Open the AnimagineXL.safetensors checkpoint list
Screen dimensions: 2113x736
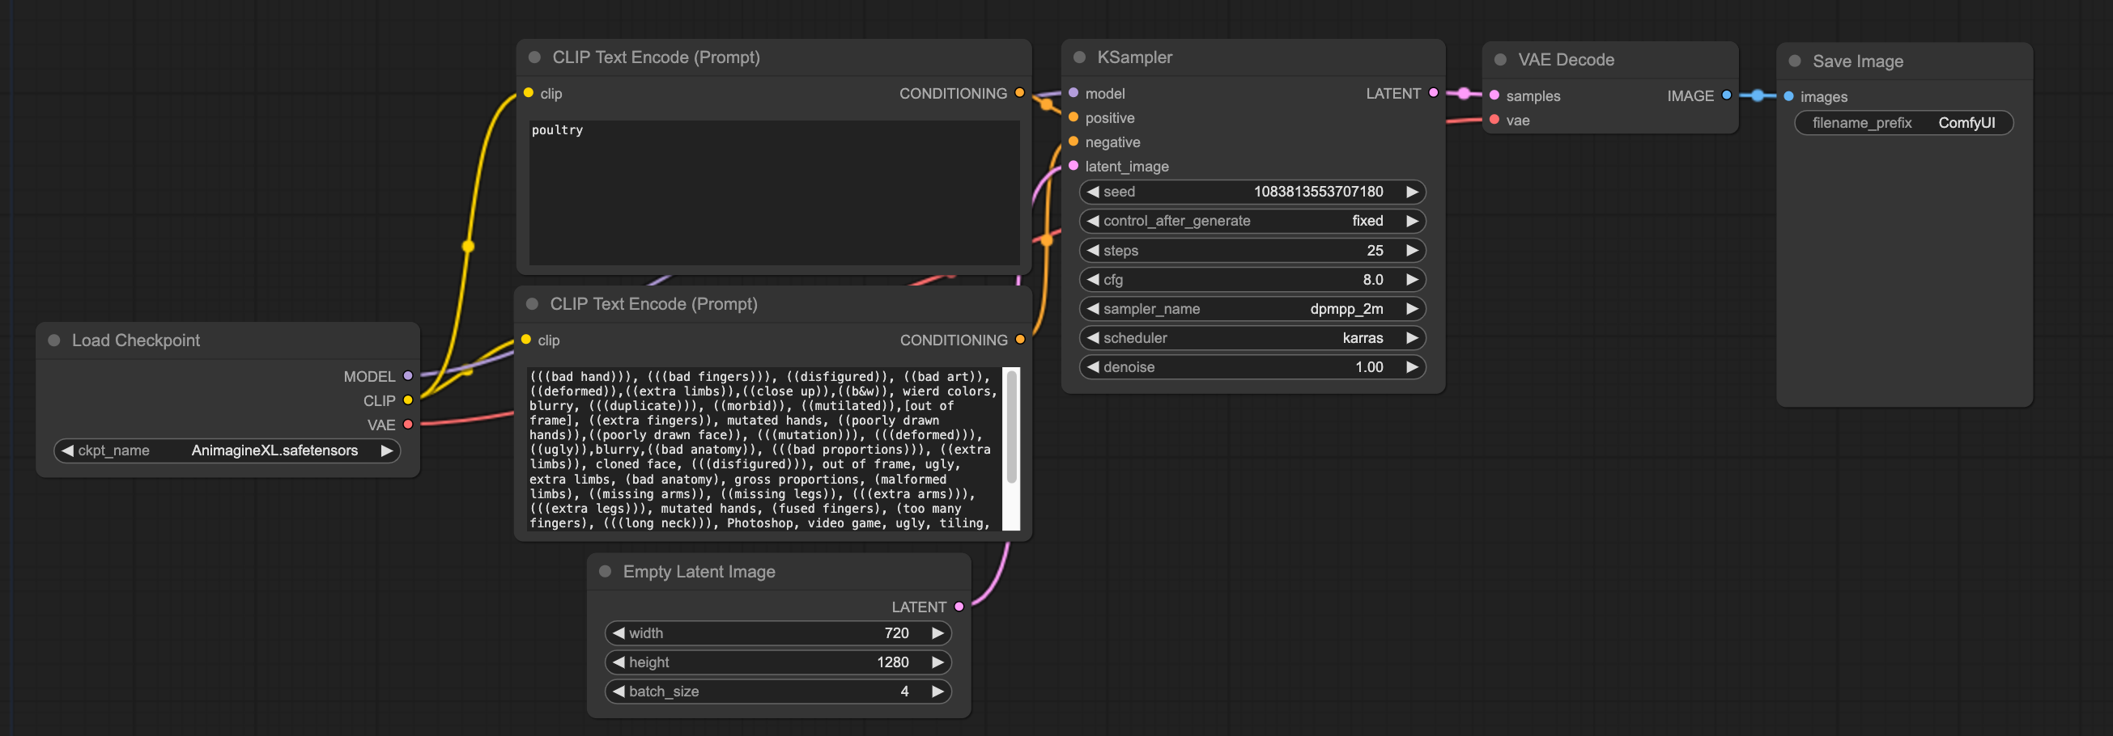227,450
